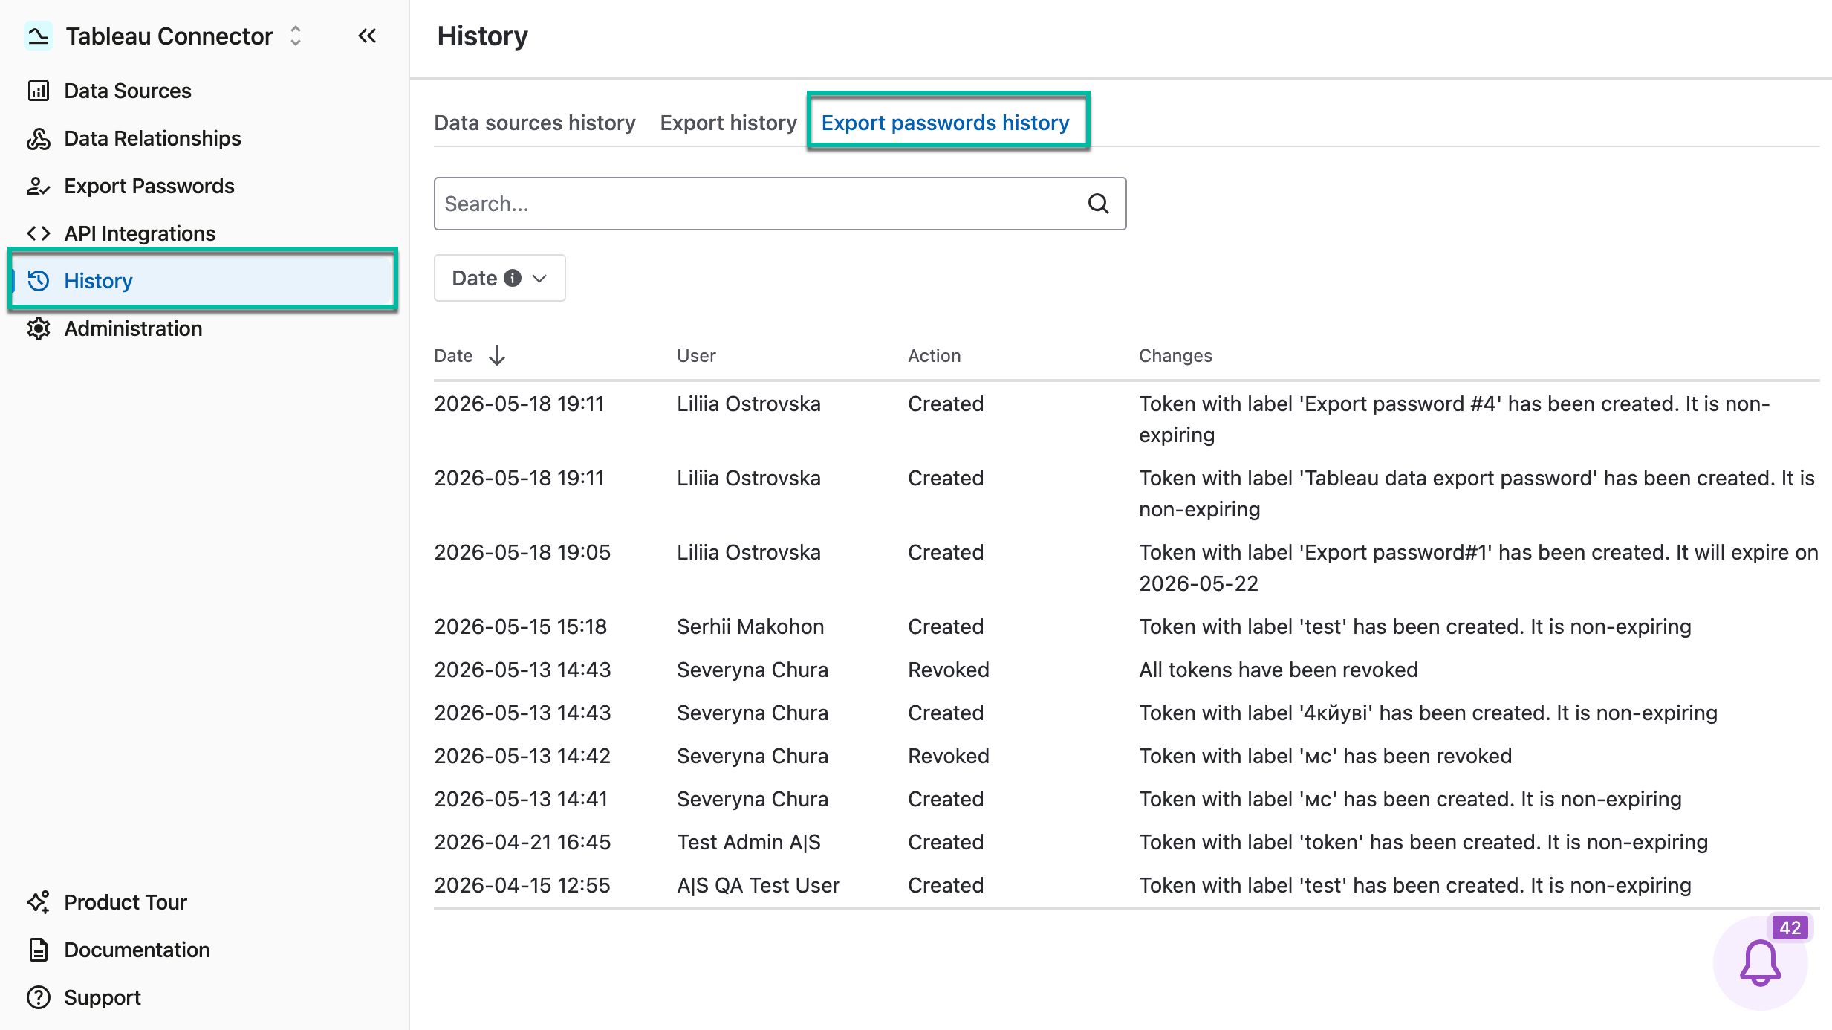Click user 'A|S QA Test User'
The image size is (1832, 1030).
click(x=759, y=885)
